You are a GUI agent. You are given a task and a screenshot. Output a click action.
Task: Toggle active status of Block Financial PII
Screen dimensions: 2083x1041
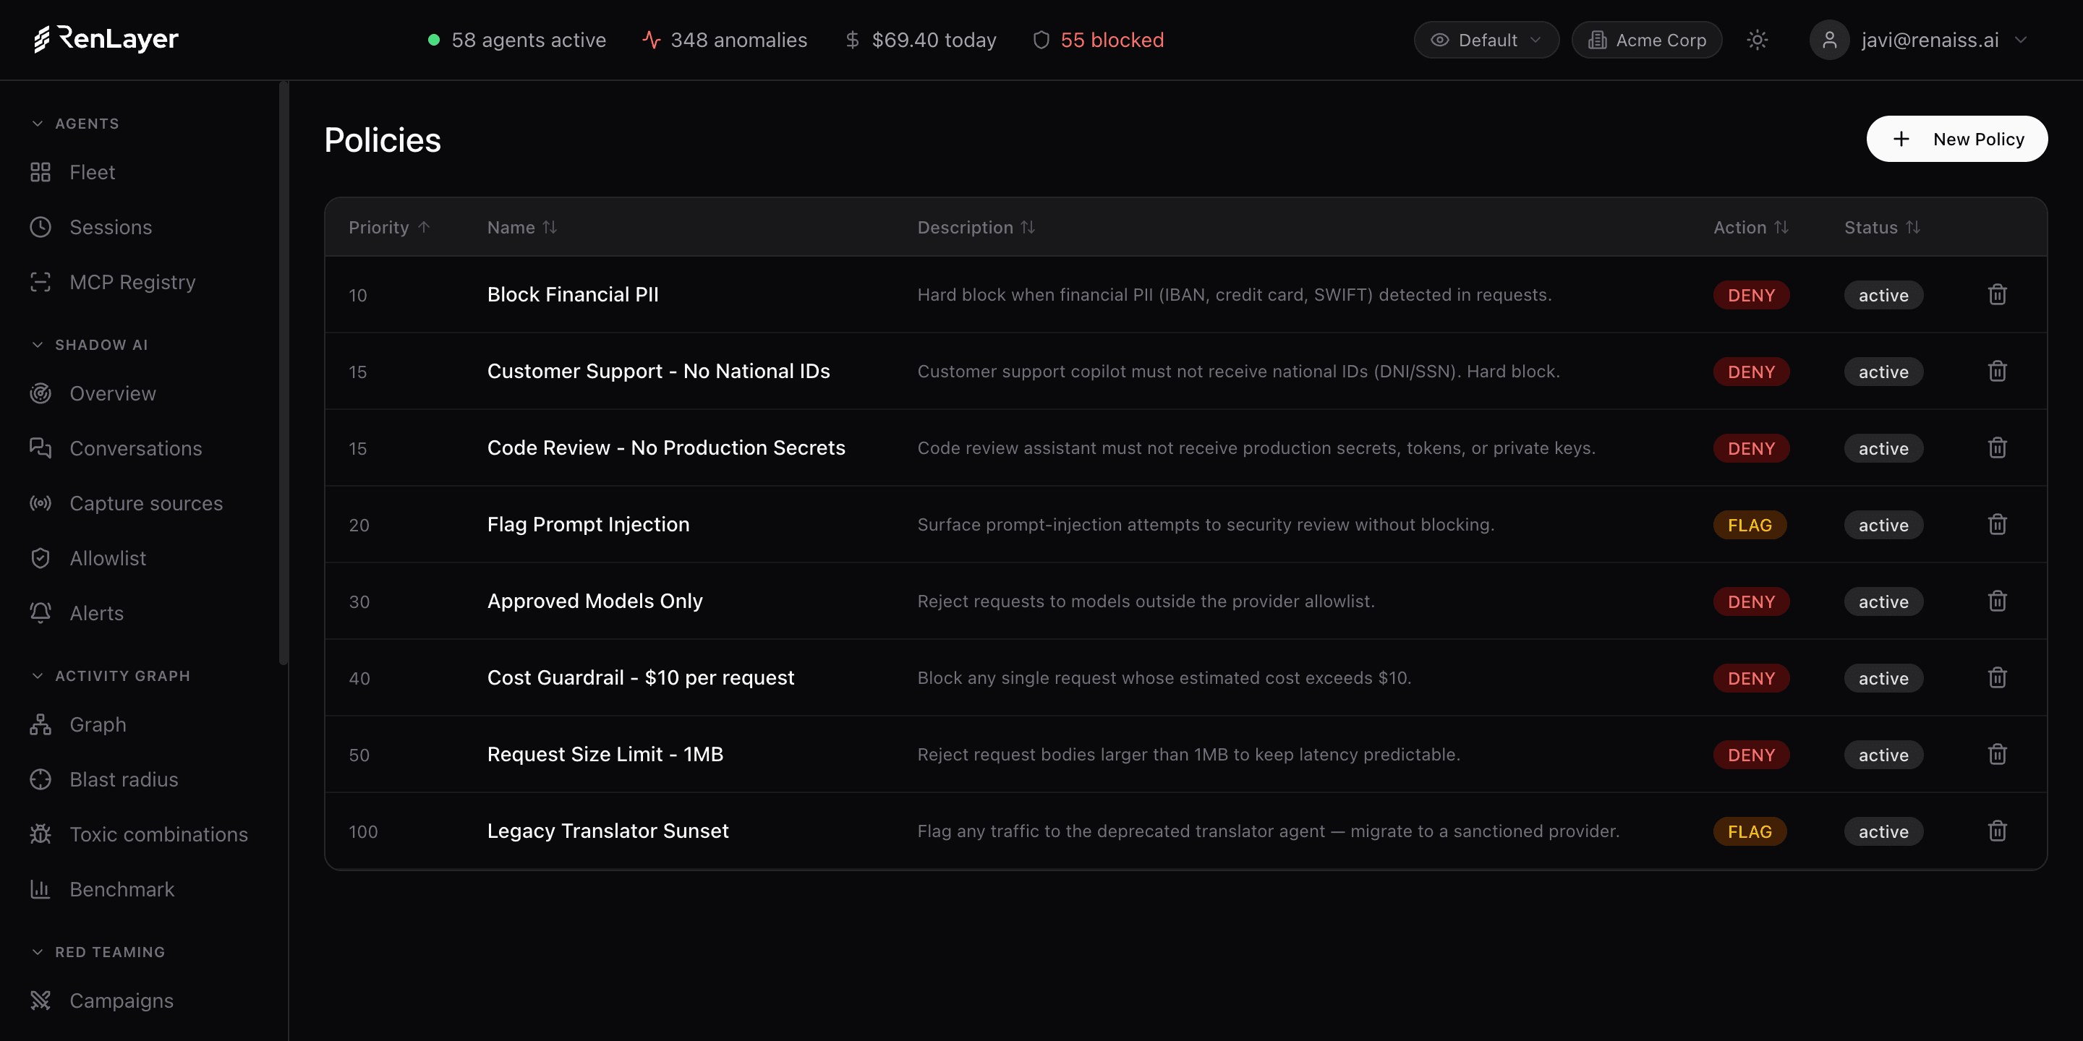tap(1883, 295)
